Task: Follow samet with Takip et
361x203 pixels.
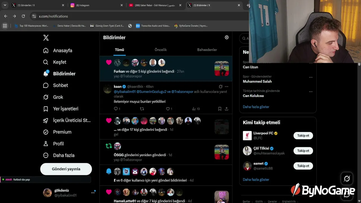Action: tap(303, 166)
